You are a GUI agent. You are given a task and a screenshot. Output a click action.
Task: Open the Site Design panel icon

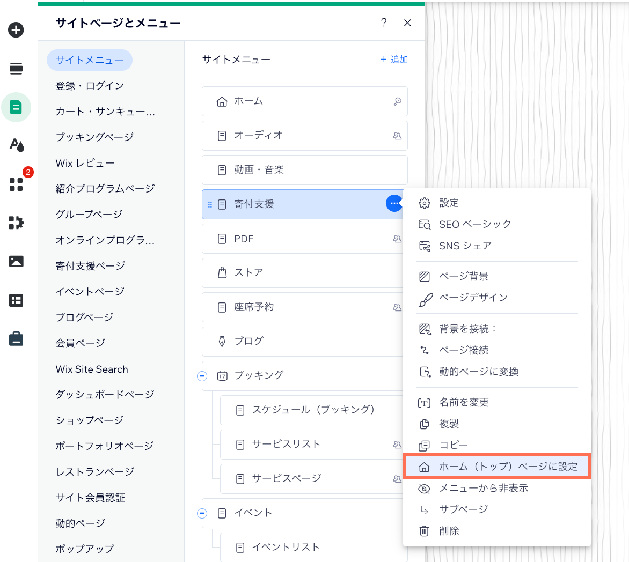16,145
